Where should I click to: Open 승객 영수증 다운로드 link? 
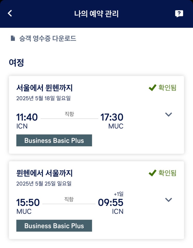coord(48,39)
